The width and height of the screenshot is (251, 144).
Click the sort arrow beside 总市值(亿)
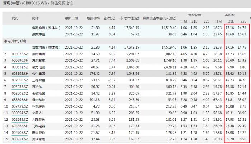pos(121,18)
